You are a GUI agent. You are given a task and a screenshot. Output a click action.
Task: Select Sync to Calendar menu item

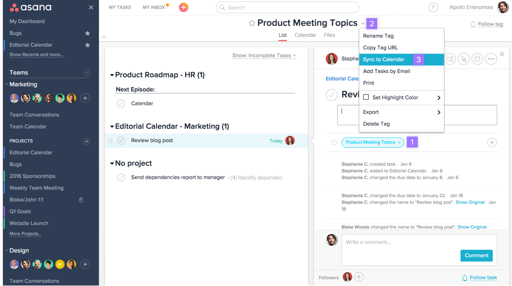tap(384, 60)
